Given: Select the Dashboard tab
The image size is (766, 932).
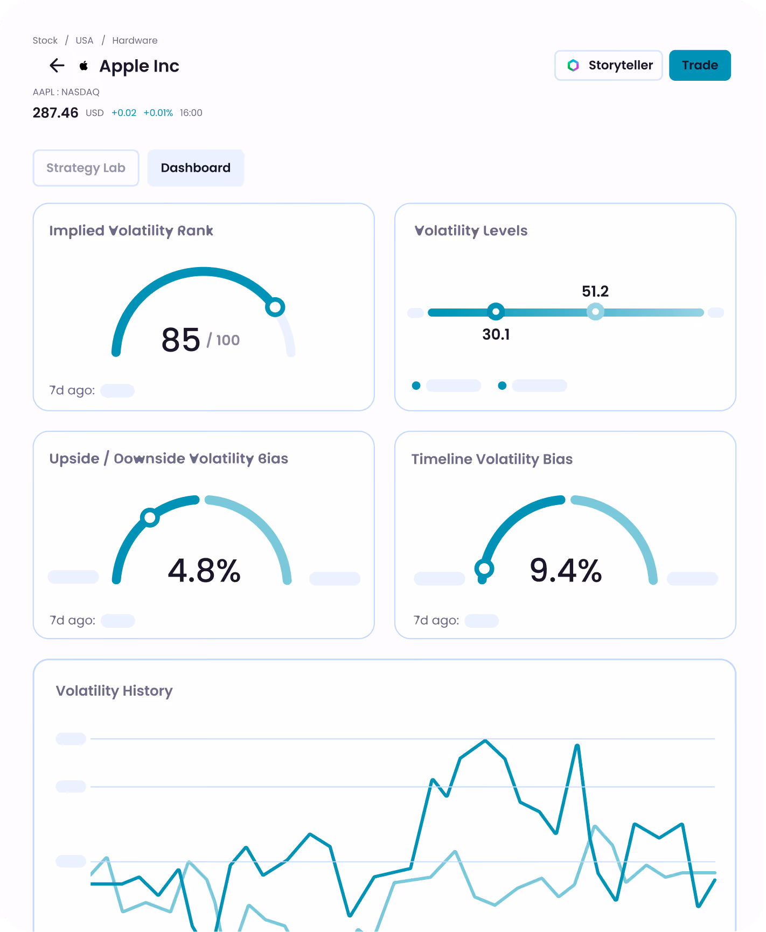Looking at the screenshot, I should click(196, 168).
